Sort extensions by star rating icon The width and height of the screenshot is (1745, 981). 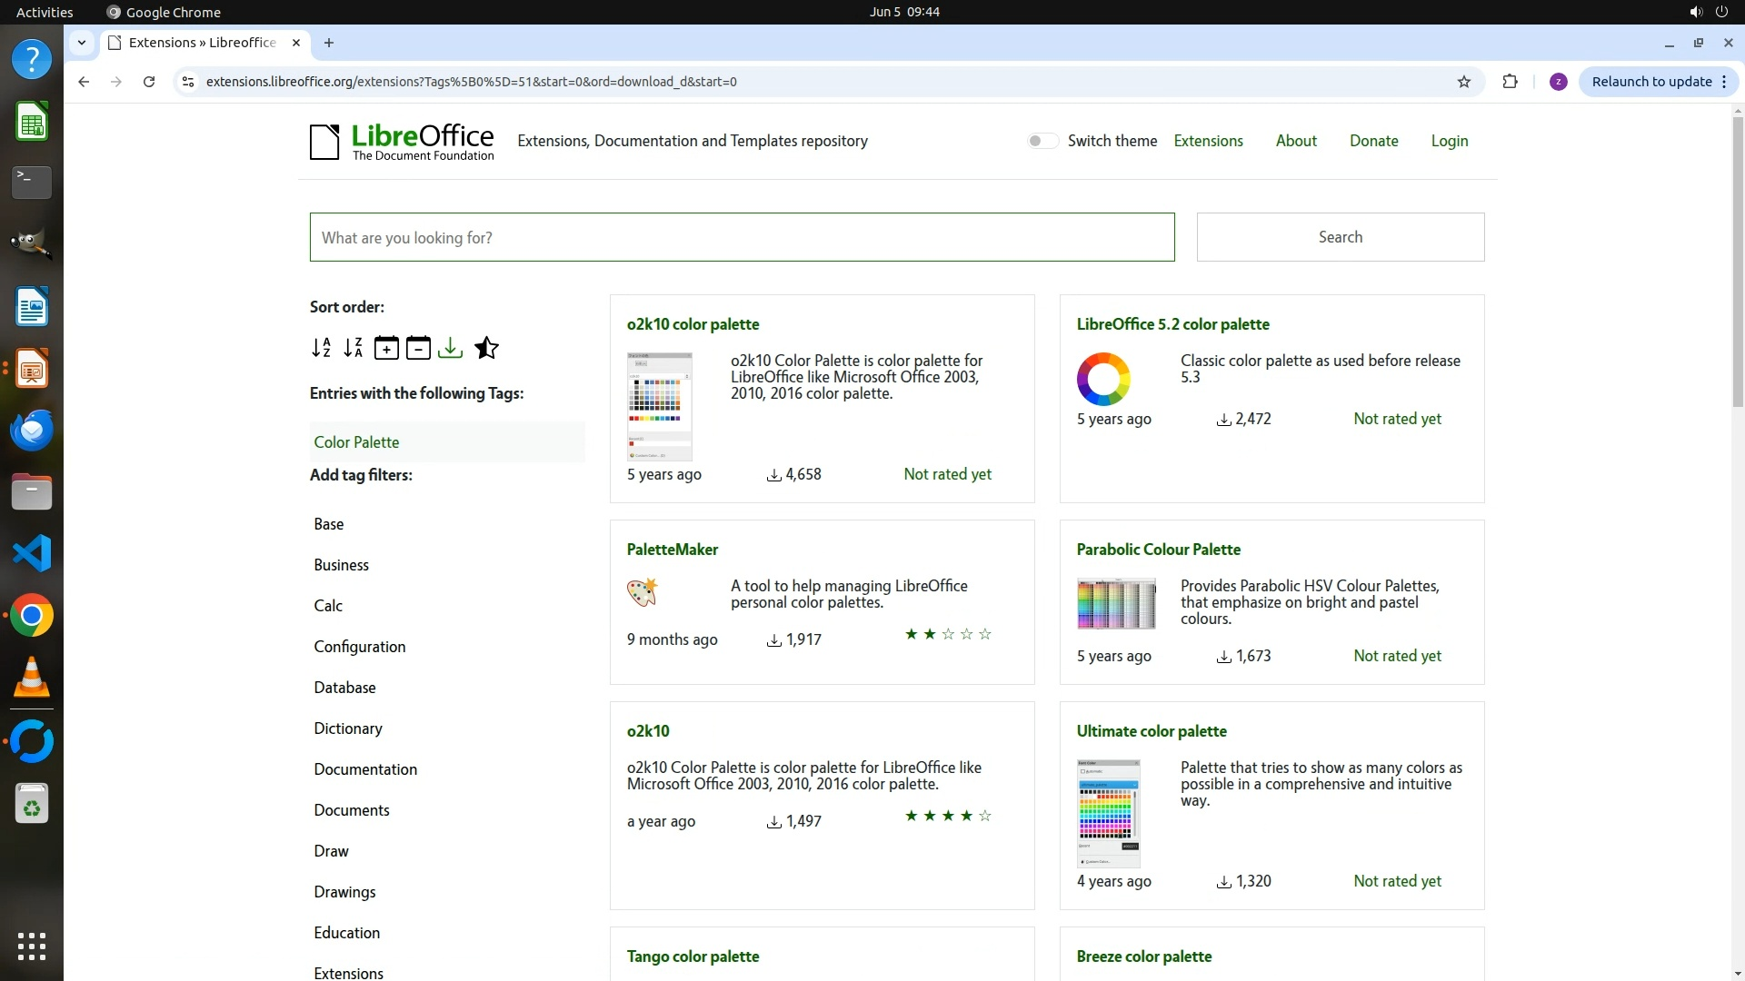click(x=486, y=348)
